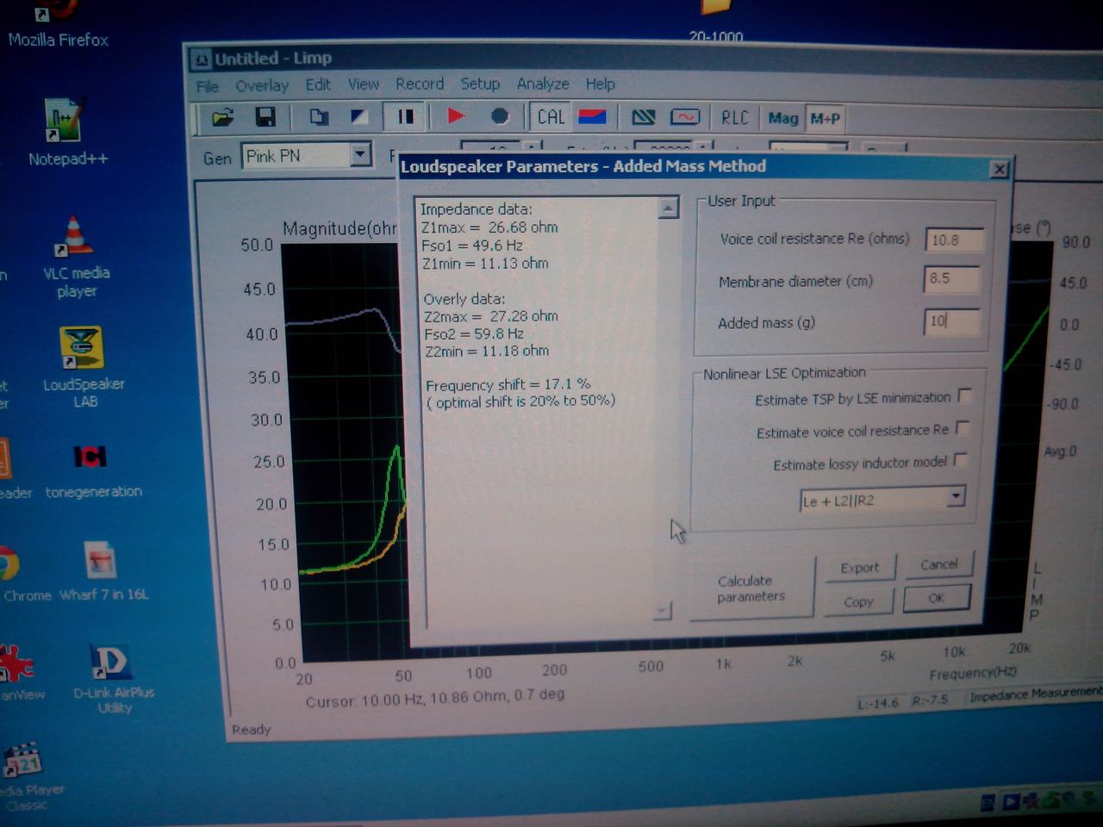Open the File menu
Image resolution: width=1103 pixels, height=827 pixels.
click(208, 86)
